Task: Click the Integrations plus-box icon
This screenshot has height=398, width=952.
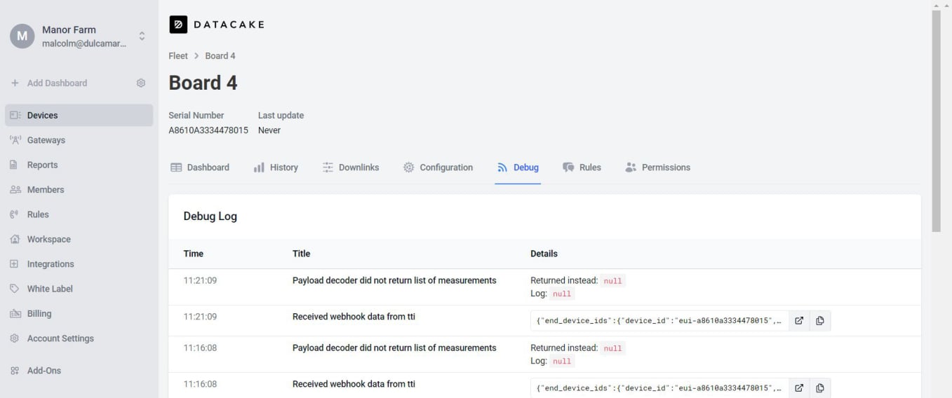Action: pos(14,264)
